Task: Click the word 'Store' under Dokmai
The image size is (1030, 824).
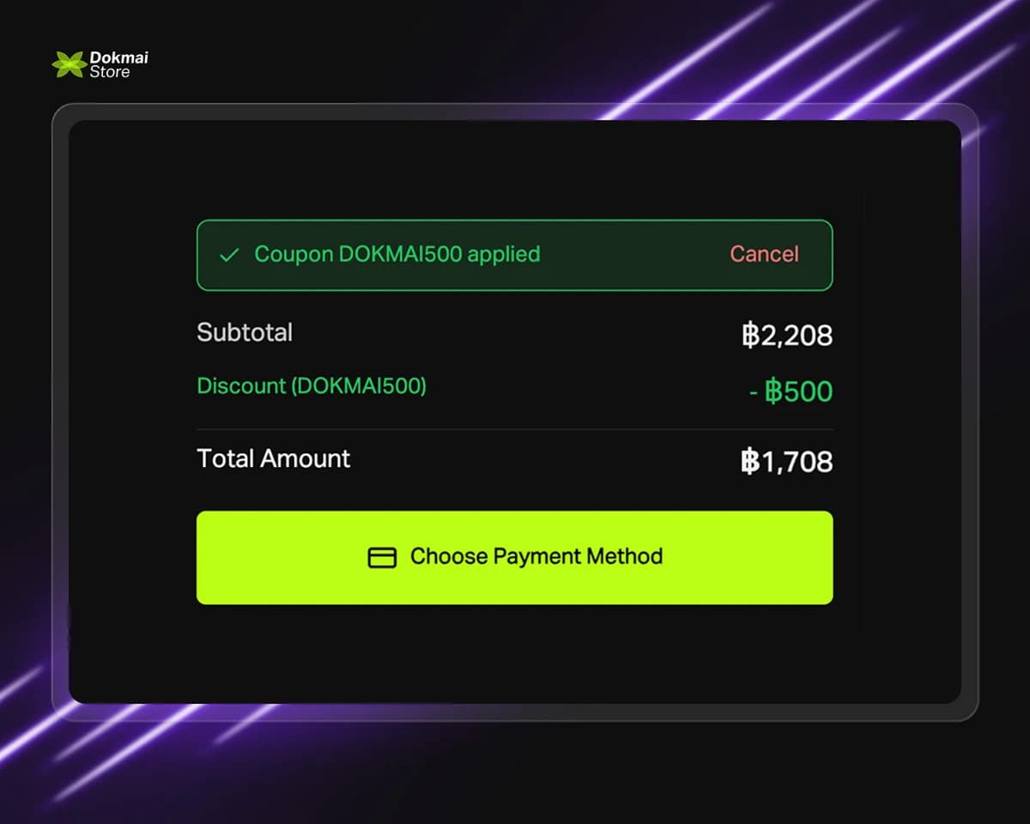Action: pyautogui.click(x=110, y=72)
